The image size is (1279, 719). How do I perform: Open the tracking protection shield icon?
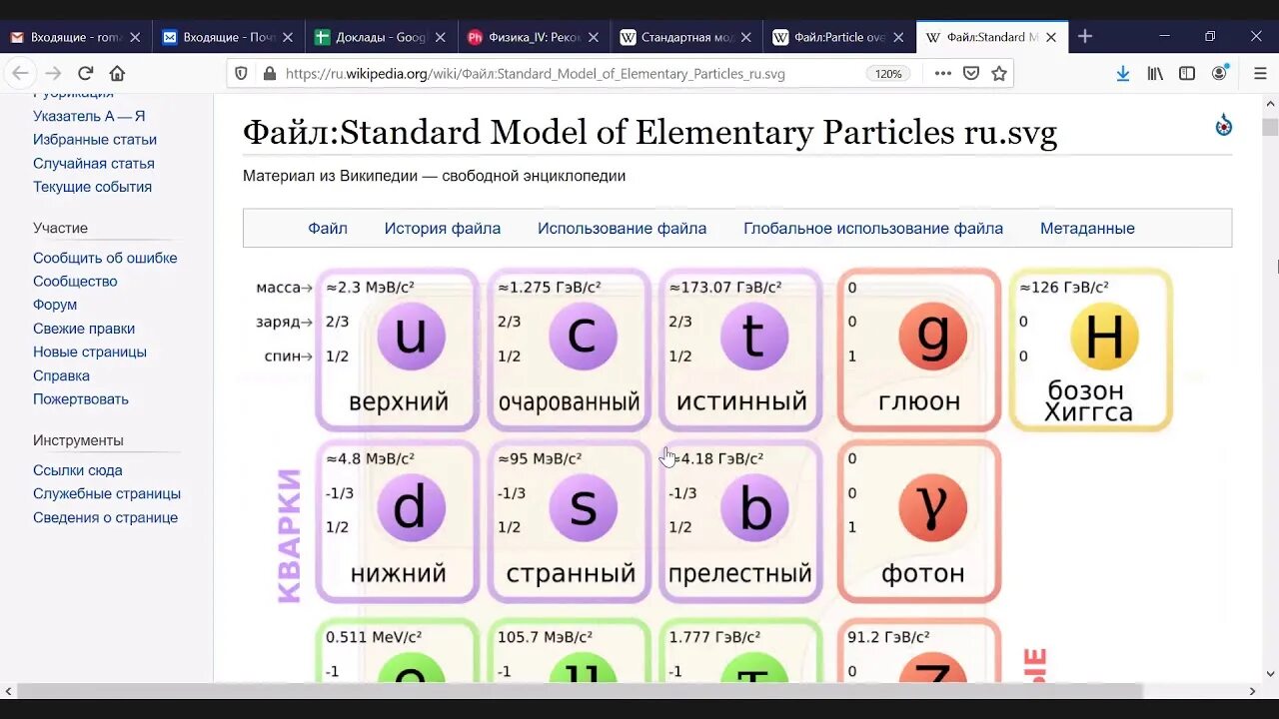pos(241,73)
